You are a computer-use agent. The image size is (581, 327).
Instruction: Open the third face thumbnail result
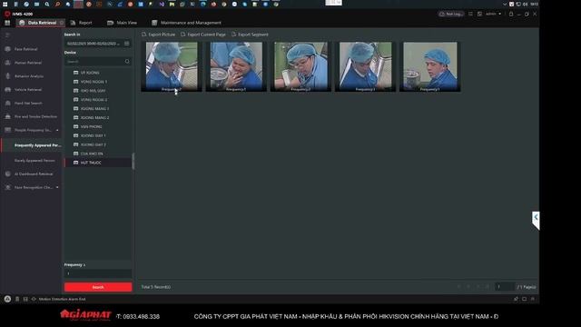click(x=300, y=66)
